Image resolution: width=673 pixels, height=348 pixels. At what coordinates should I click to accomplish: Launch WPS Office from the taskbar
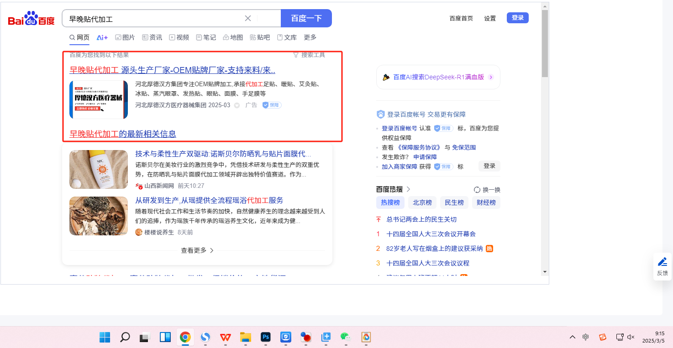[226, 337]
